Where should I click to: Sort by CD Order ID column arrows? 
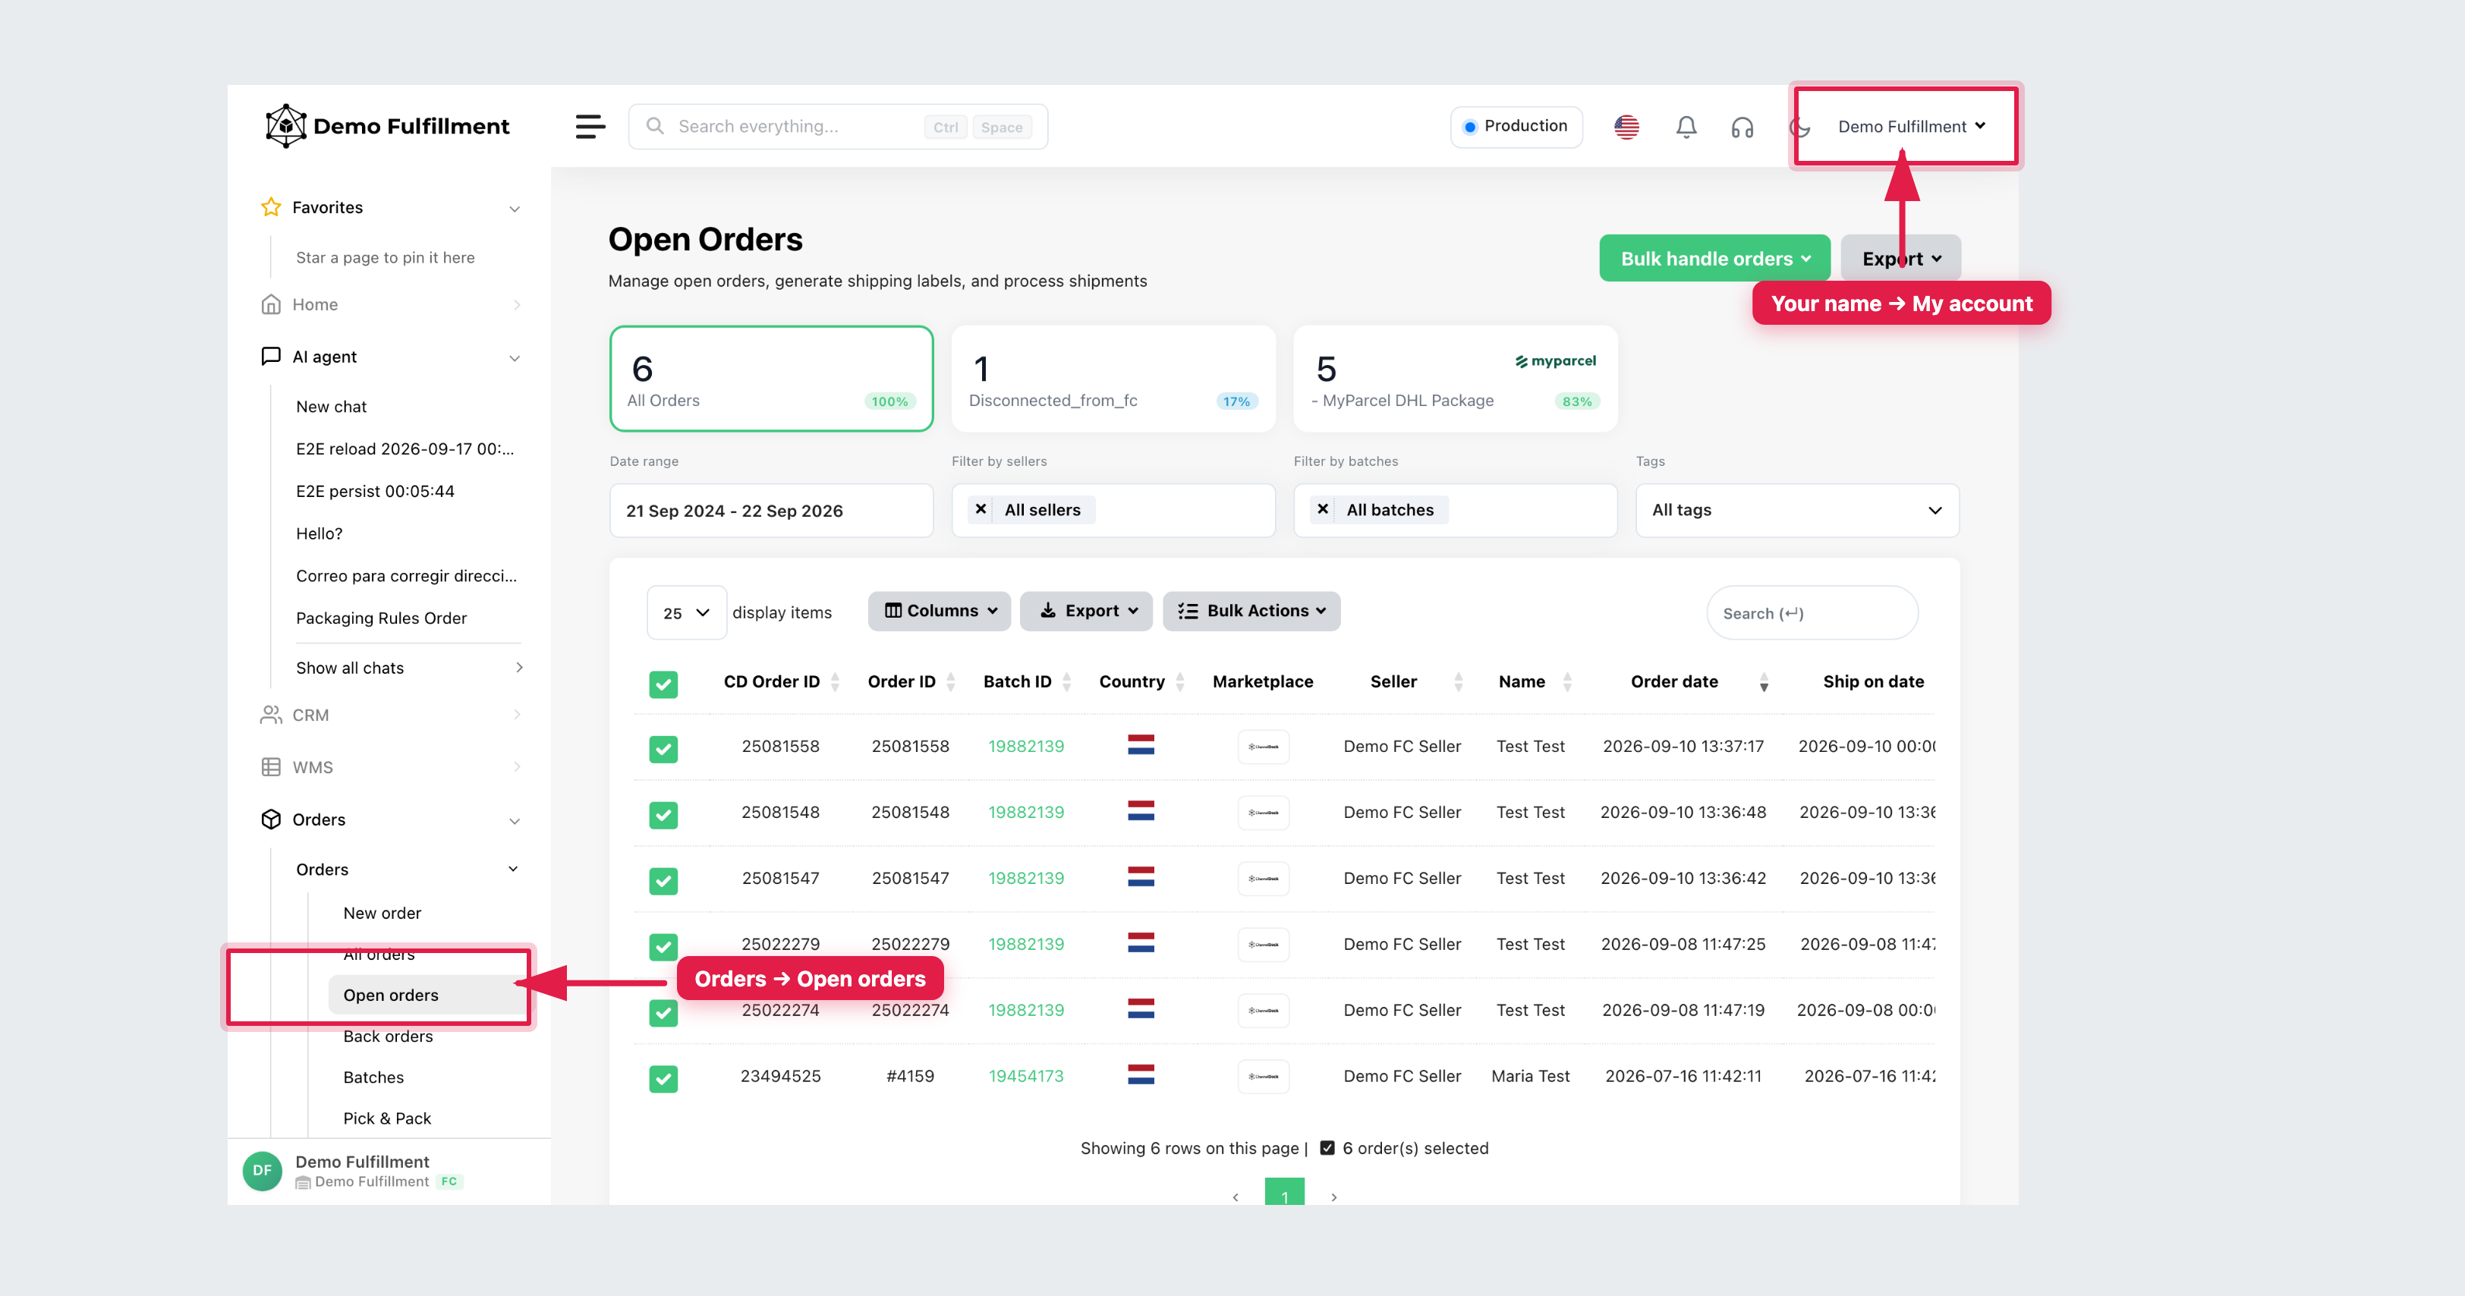pyautogui.click(x=834, y=681)
